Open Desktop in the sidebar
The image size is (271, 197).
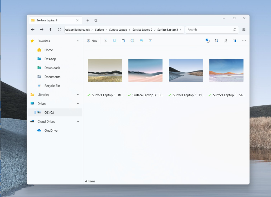tap(55, 59)
